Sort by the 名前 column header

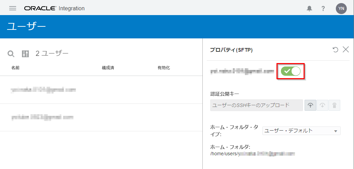coord(15,68)
